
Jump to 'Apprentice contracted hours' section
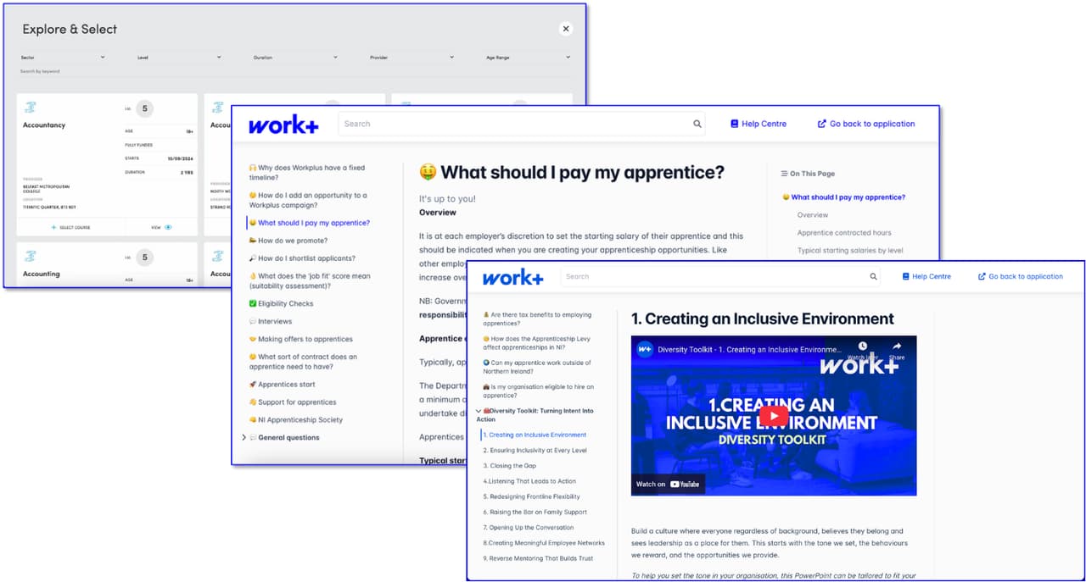(844, 233)
